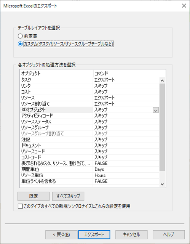Click the コマンド column header
The width and height of the screenshot is (190, 244).
pyautogui.click(x=129, y=73)
